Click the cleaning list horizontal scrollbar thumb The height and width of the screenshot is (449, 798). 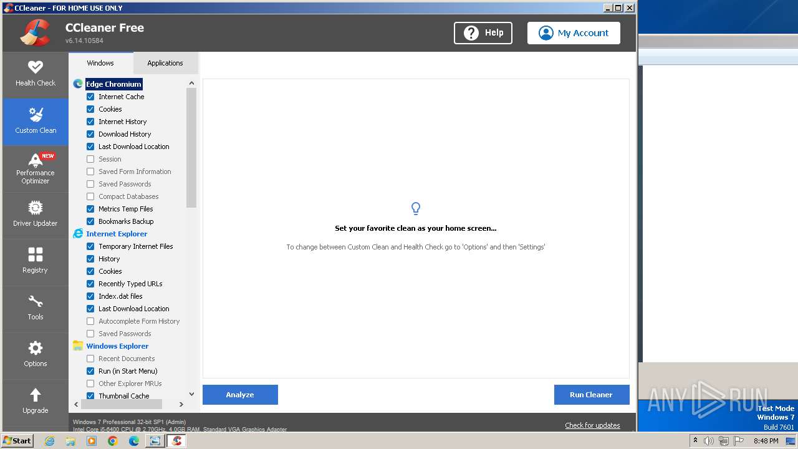[x=122, y=404]
